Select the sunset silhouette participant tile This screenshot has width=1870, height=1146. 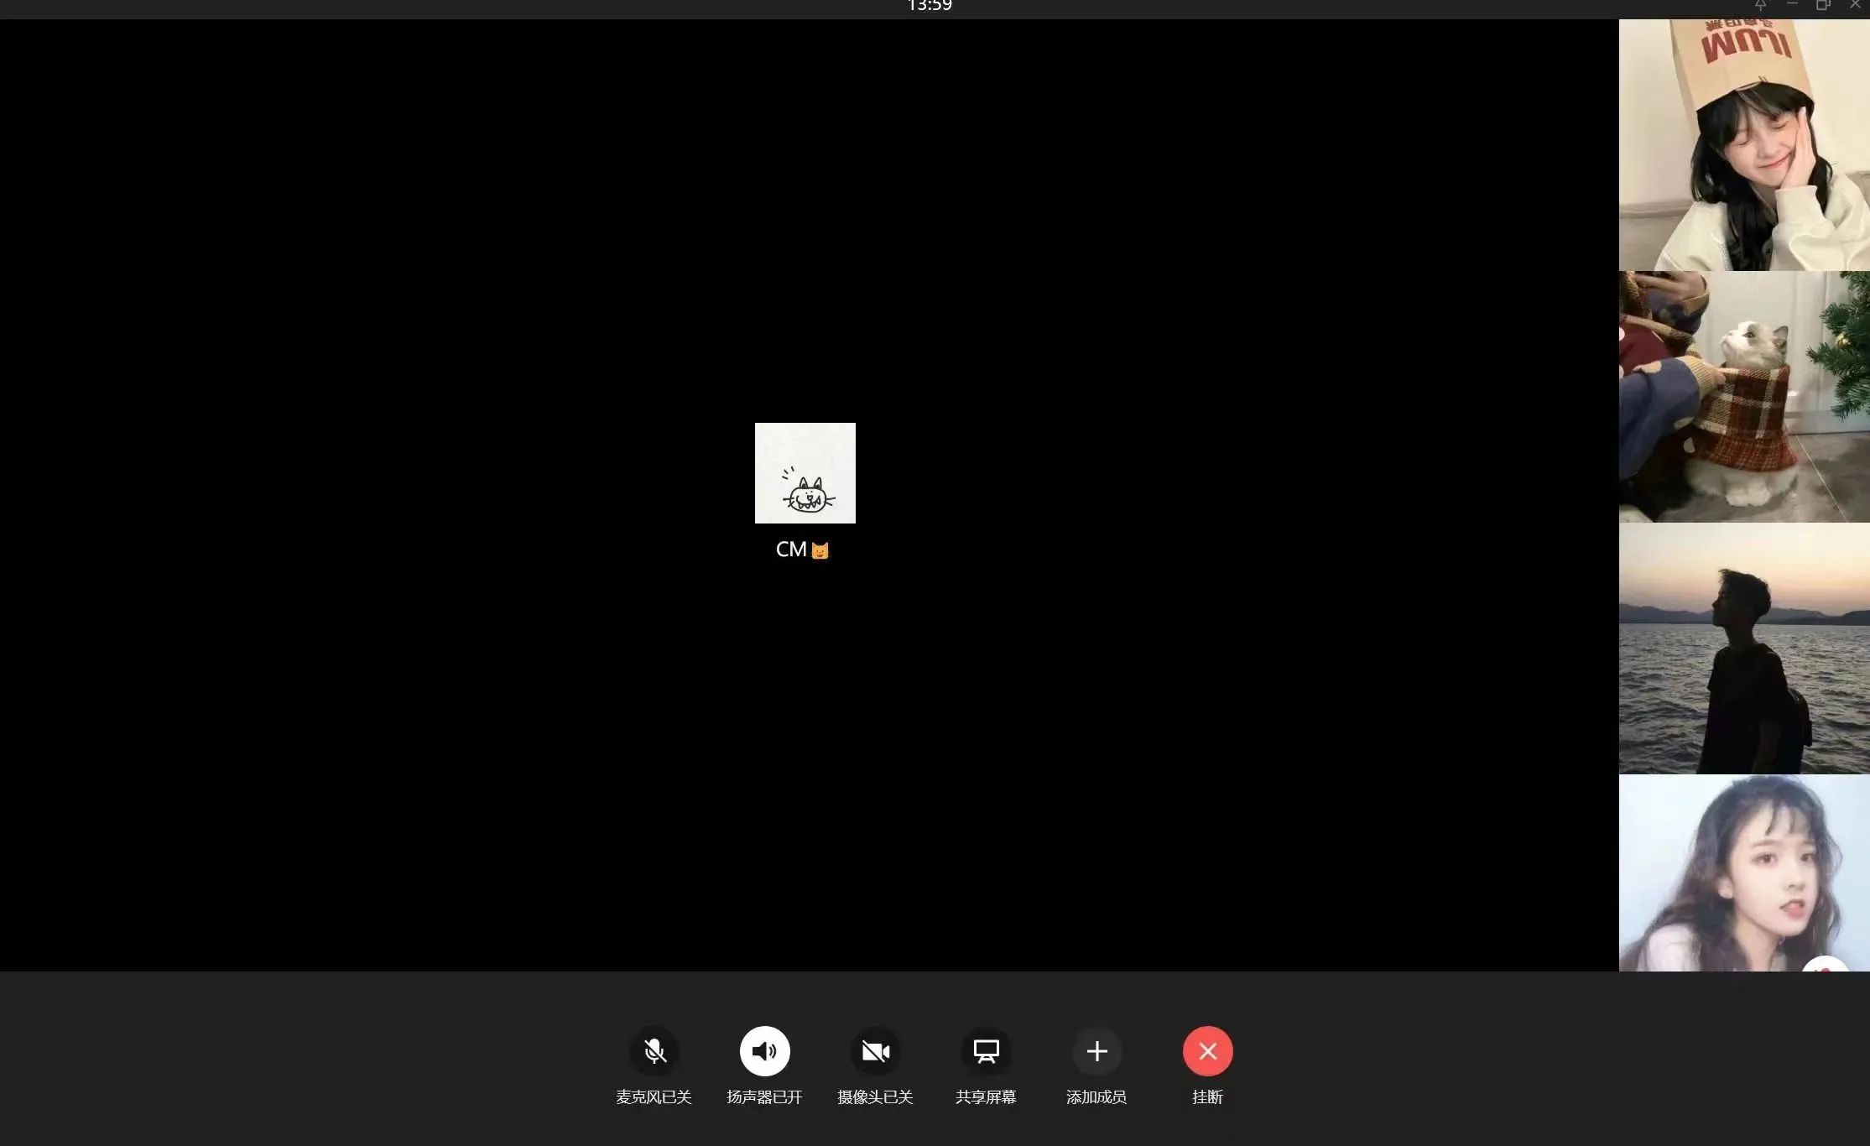click(x=1743, y=648)
